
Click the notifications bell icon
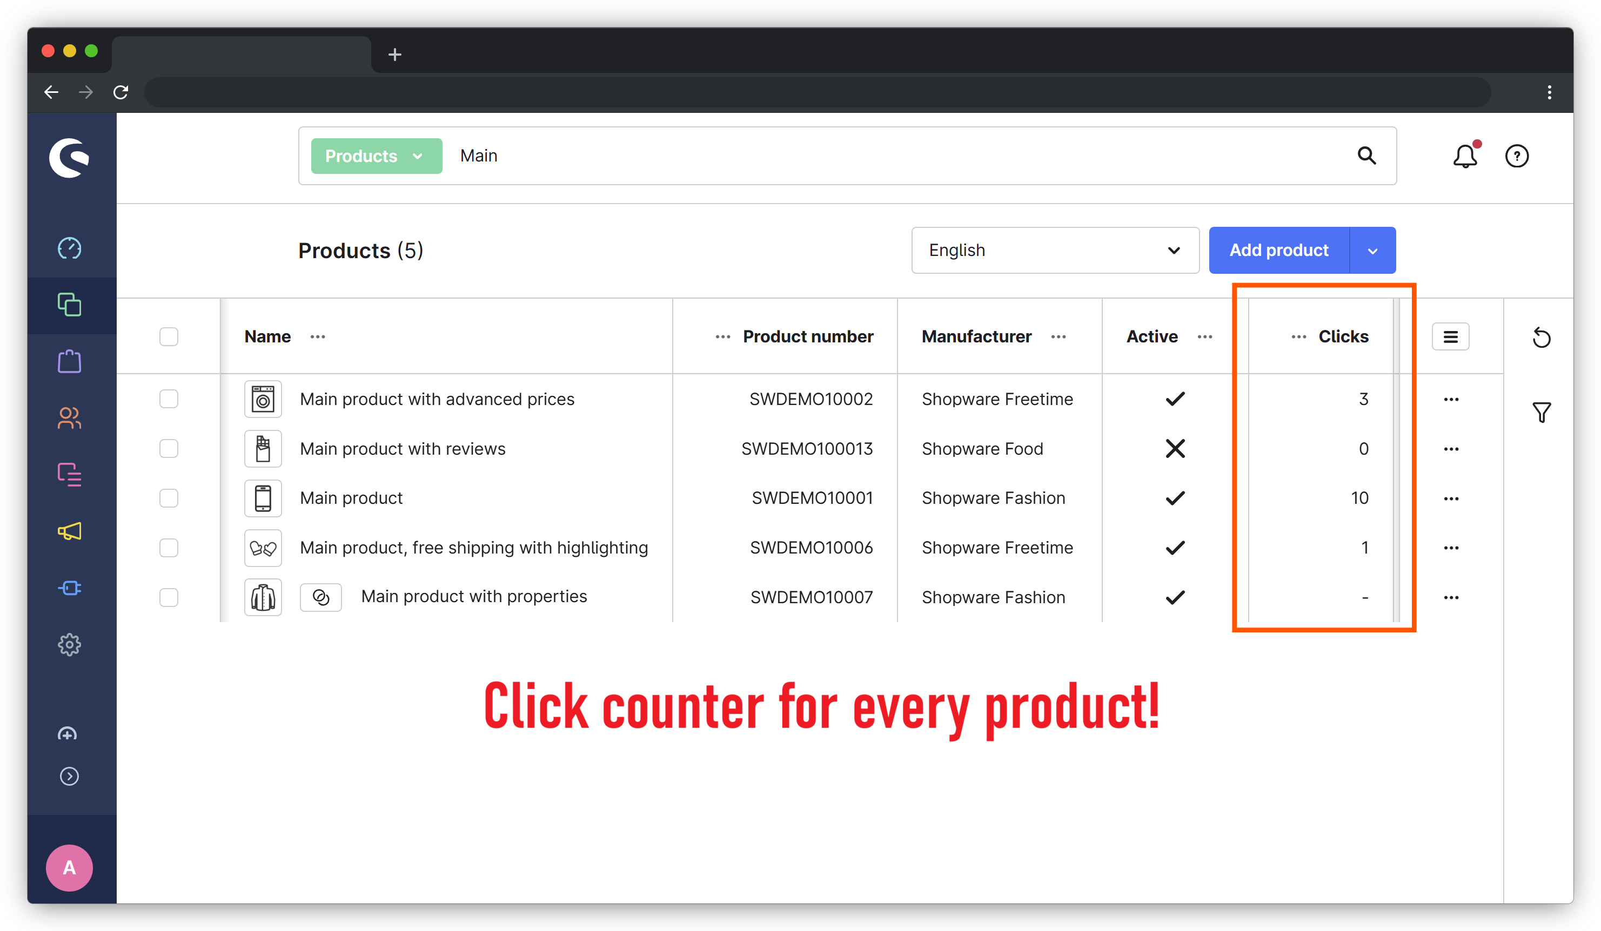pyautogui.click(x=1465, y=156)
